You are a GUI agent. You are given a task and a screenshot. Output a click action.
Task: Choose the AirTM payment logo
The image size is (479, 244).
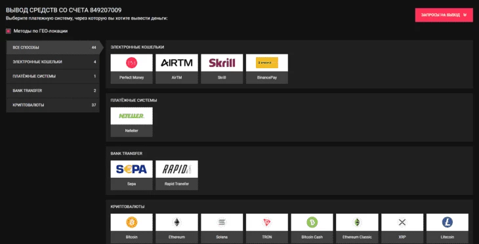(x=177, y=62)
